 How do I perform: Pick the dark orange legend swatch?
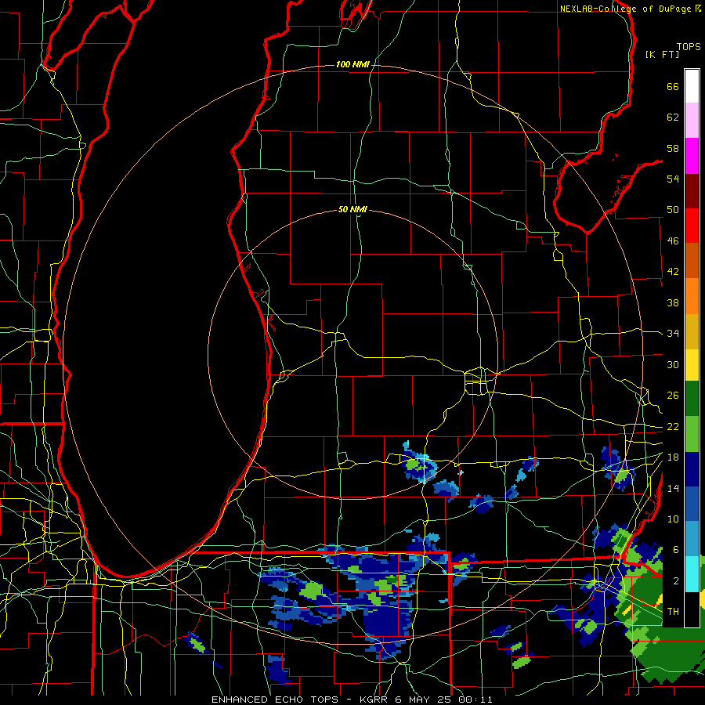click(x=692, y=261)
